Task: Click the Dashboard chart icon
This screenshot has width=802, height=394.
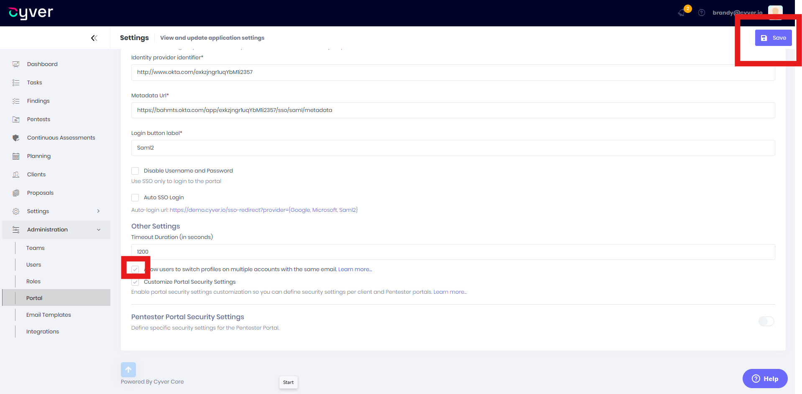Action: (x=16, y=64)
